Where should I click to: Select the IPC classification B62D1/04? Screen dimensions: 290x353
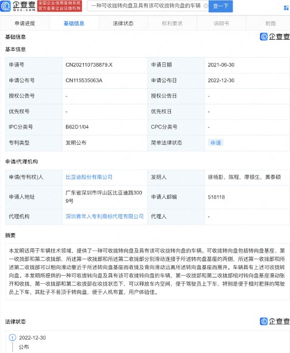pyautogui.click(x=77, y=127)
